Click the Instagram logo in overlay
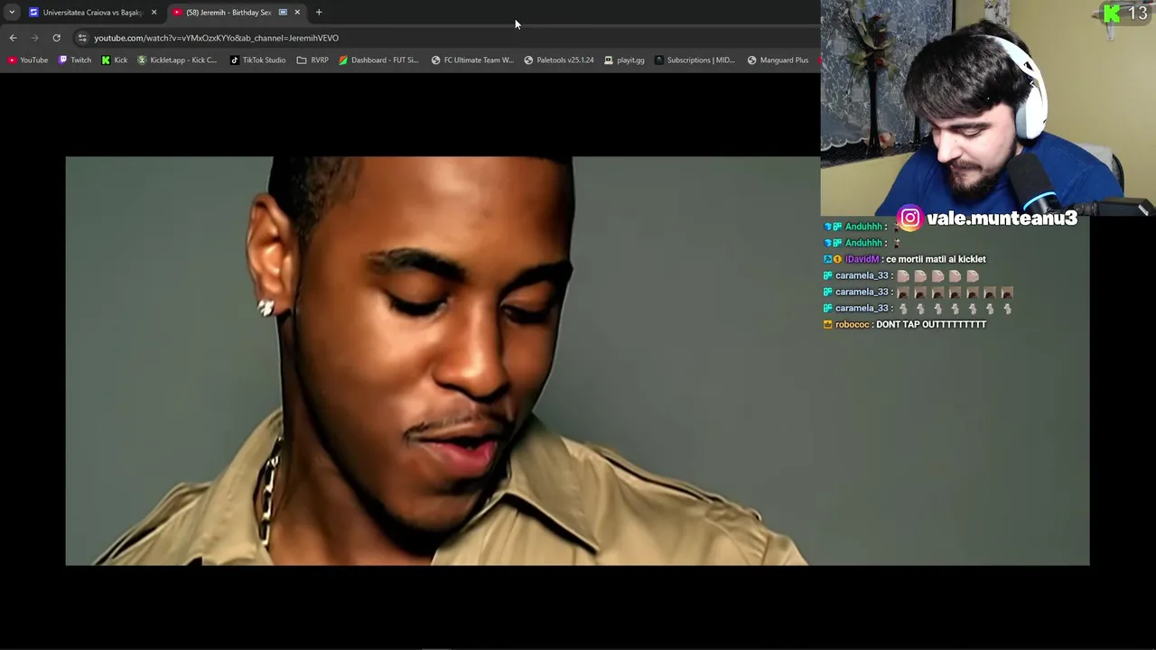 pos(910,218)
